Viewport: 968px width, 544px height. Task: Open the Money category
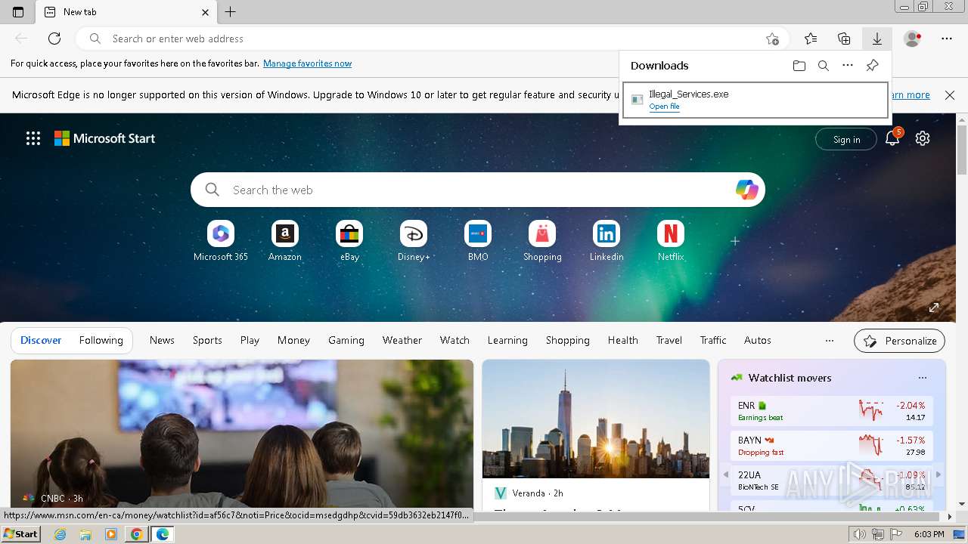293,341
